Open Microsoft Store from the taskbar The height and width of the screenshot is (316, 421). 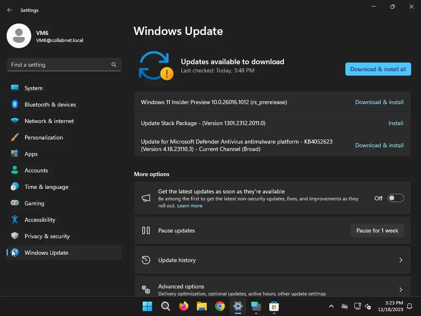coord(274,306)
